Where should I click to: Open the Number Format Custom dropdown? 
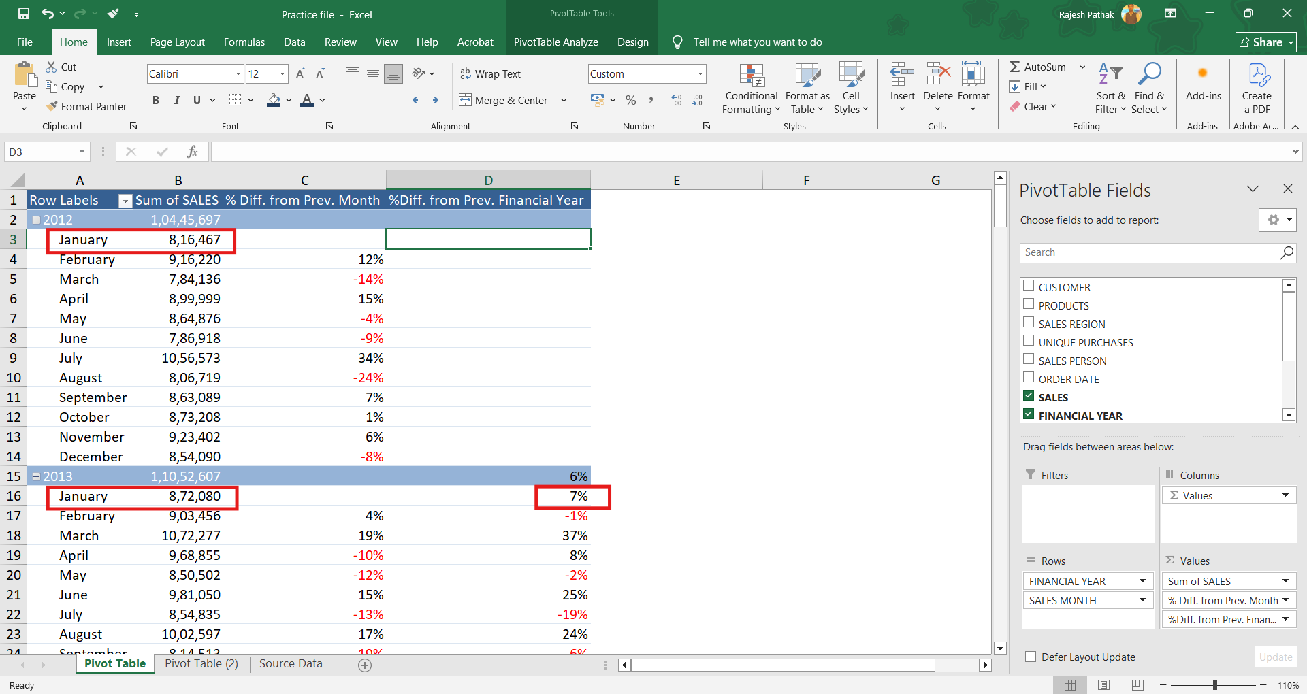(700, 73)
